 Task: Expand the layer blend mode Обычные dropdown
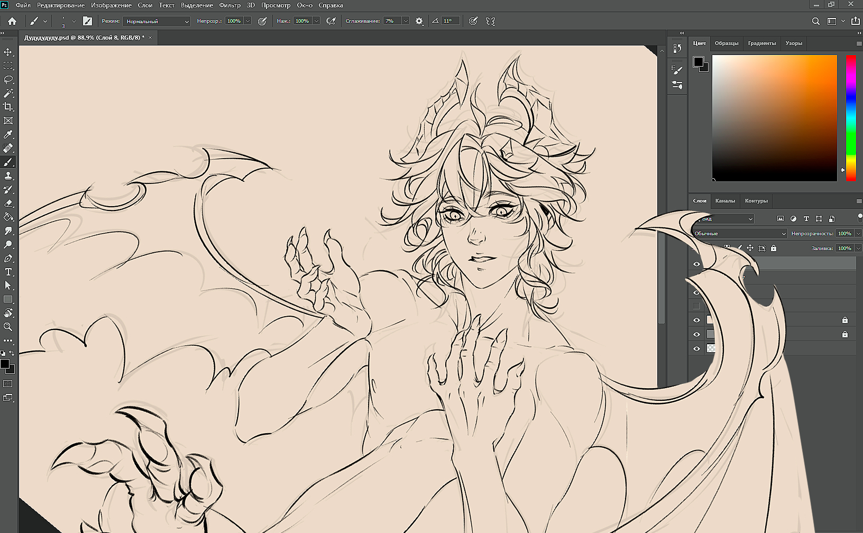[740, 233]
